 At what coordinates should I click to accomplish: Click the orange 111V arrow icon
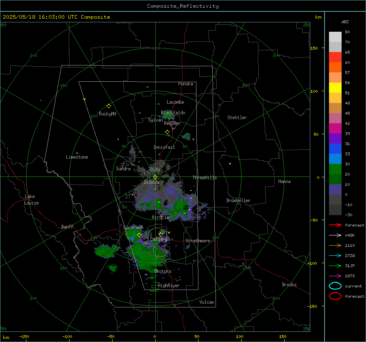point(335,245)
